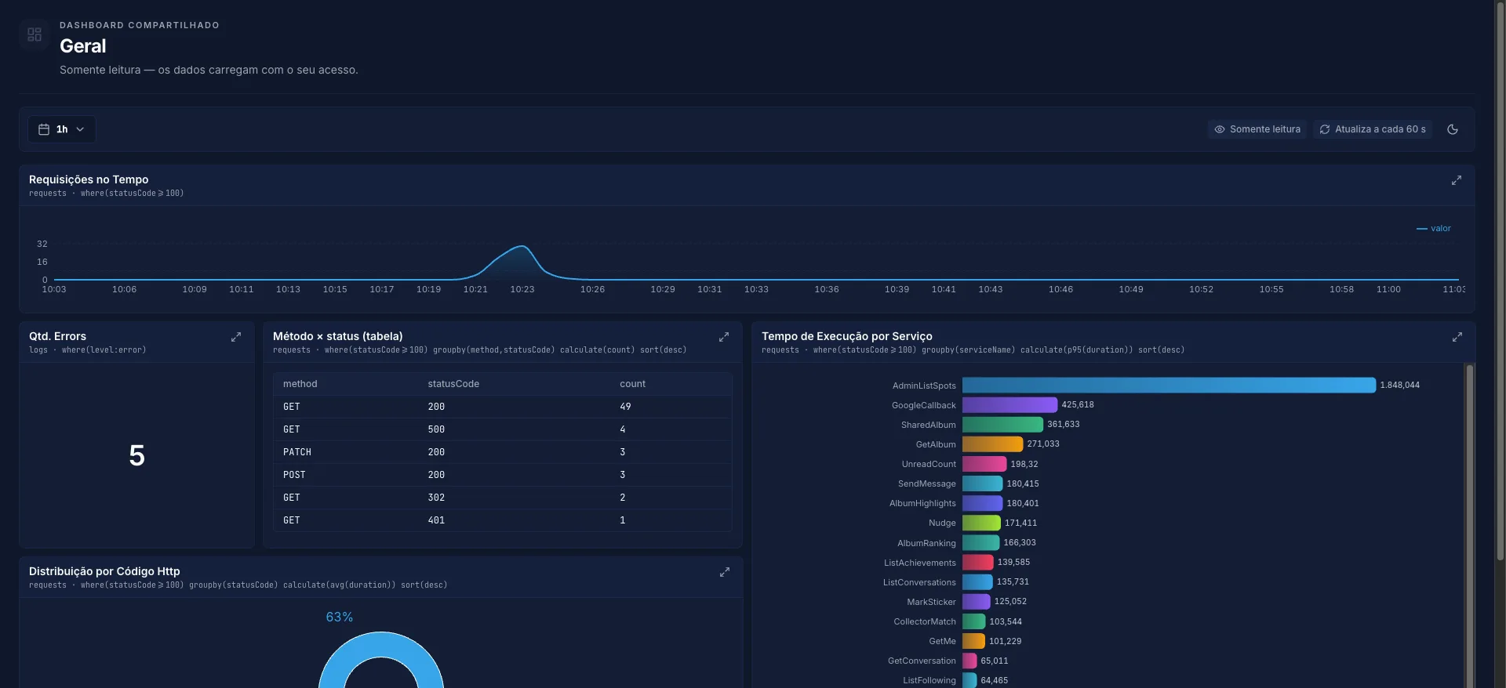Click the SharedAlbum green bar
The height and width of the screenshot is (688, 1506).
[x=1002, y=424]
